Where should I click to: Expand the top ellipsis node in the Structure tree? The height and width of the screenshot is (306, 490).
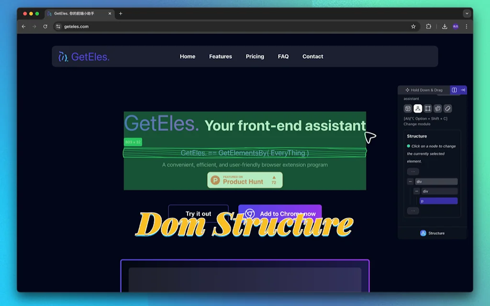[413, 171]
